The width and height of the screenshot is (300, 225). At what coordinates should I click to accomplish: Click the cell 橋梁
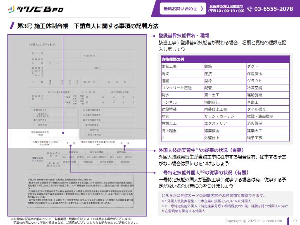pyautogui.click(x=182, y=73)
